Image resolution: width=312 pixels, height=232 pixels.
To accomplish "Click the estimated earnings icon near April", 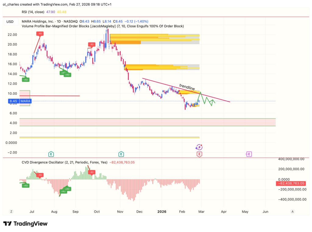I will 248,154.
